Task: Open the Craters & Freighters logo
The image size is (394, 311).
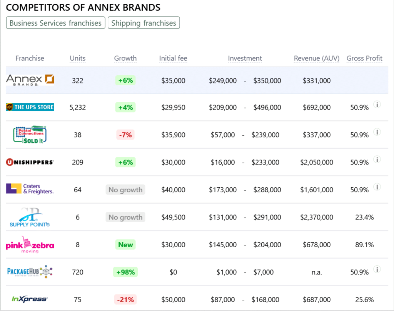Action: [x=30, y=189]
